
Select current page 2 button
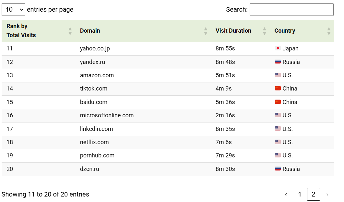[x=313, y=194]
